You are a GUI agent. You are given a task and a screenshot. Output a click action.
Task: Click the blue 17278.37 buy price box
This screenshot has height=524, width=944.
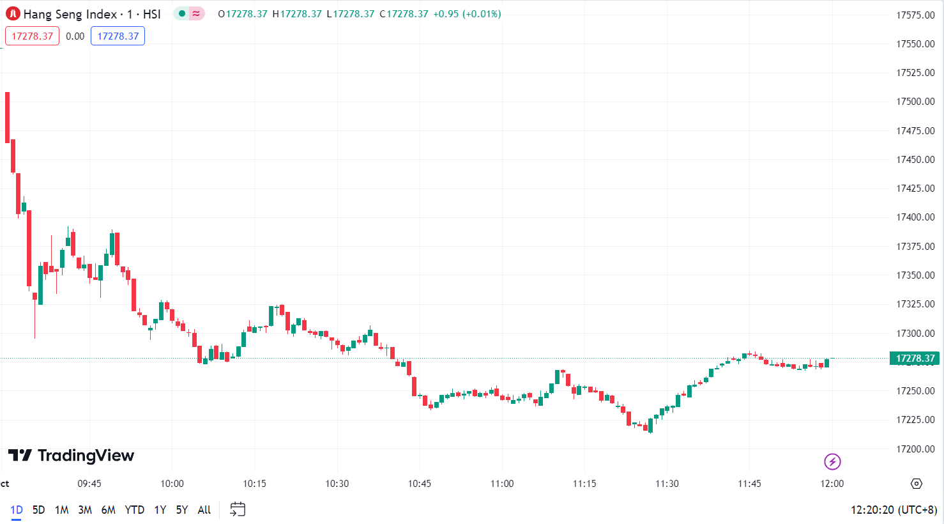(118, 36)
